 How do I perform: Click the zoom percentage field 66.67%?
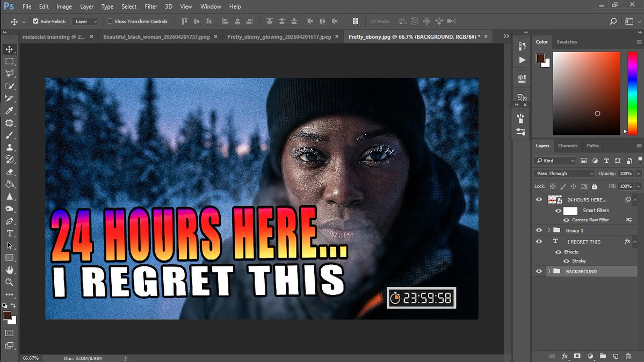pos(31,358)
